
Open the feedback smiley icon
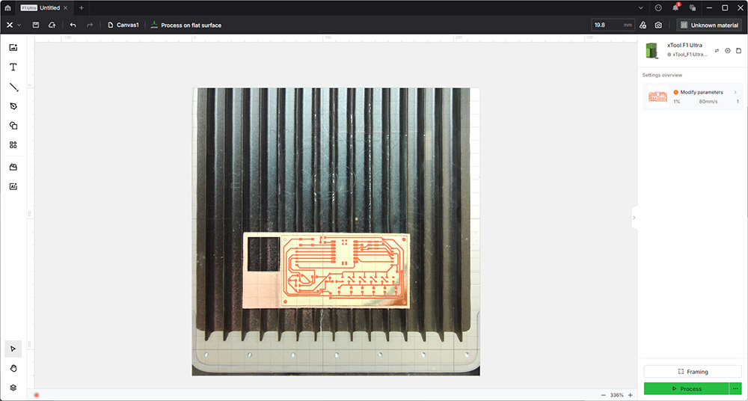[658, 8]
